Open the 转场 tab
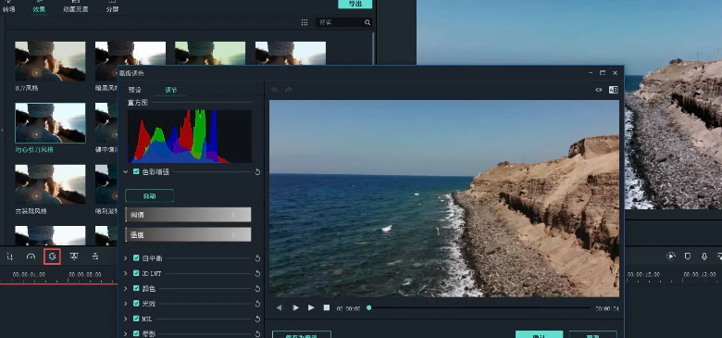 (8, 8)
